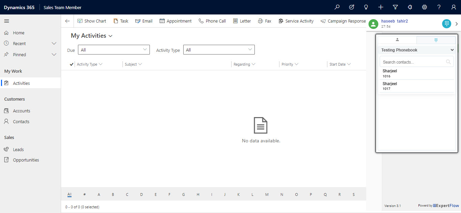Toggle the select-all checkmark in grid header
Image resolution: width=461 pixels, height=213 pixels.
(x=71, y=64)
